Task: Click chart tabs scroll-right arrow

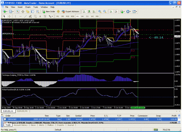Action: pos(180,111)
